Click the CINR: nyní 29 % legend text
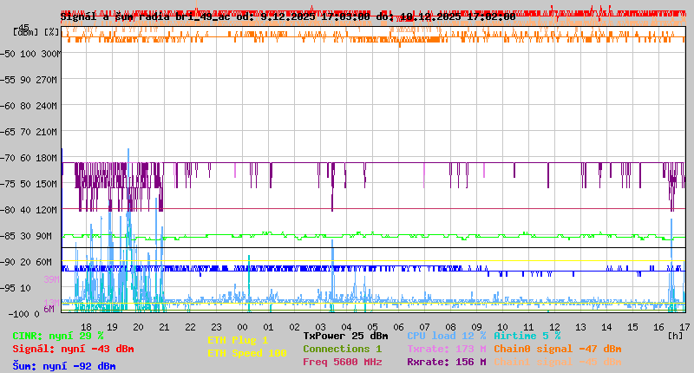 click(x=58, y=337)
